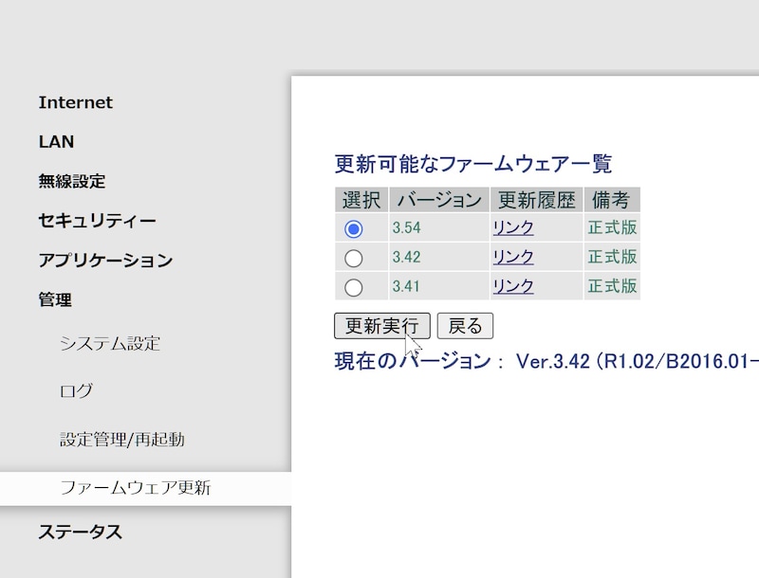Open the update history リンク for version 3.54

pyautogui.click(x=512, y=228)
